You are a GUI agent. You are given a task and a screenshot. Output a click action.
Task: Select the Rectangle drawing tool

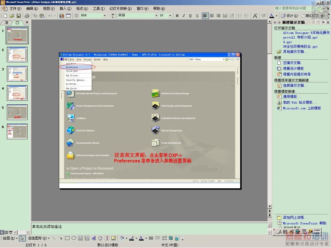pos(67,238)
